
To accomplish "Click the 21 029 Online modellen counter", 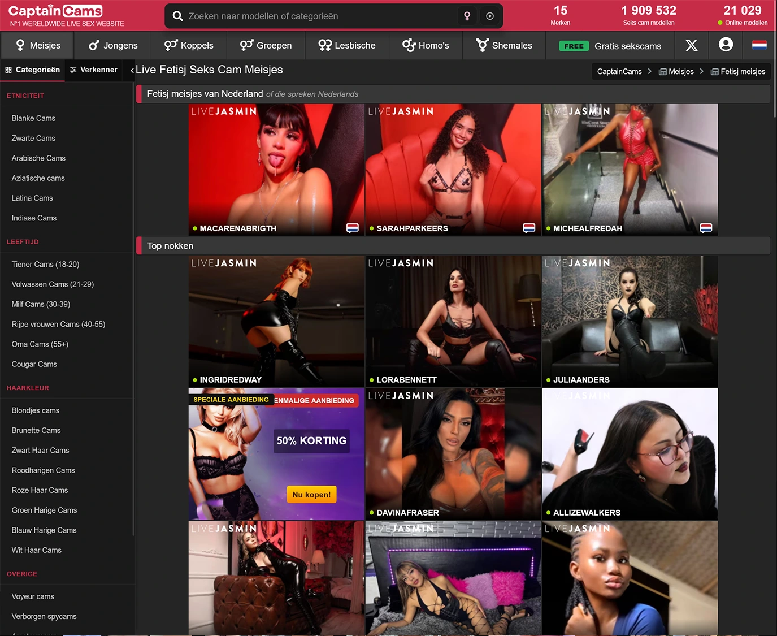I will [x=742, y=15].
